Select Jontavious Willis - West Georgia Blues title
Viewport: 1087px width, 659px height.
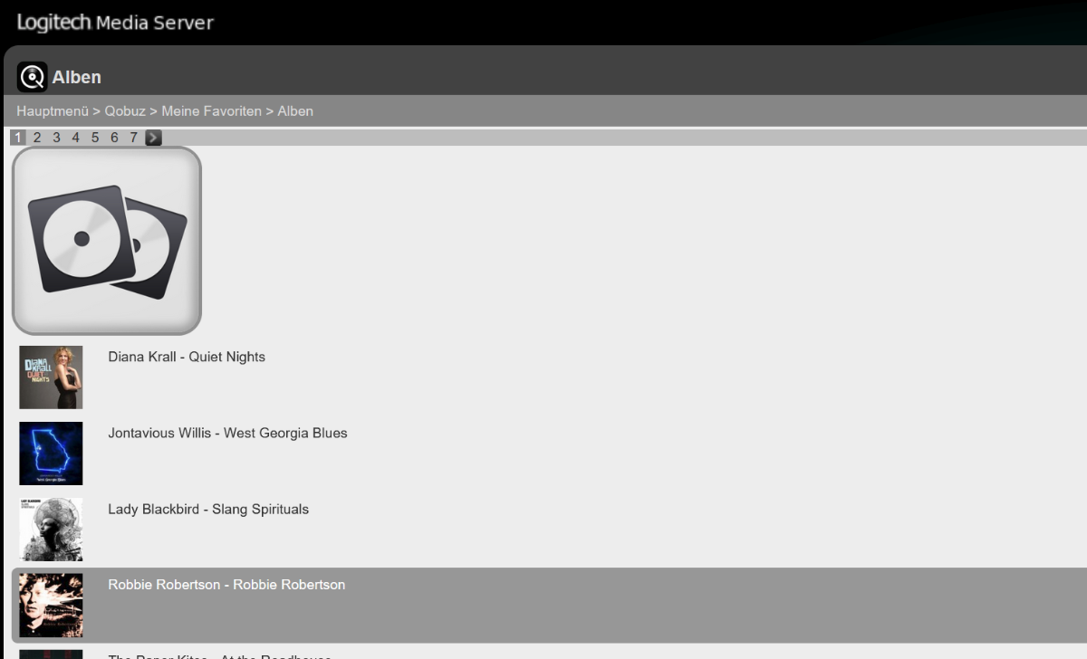227,433
